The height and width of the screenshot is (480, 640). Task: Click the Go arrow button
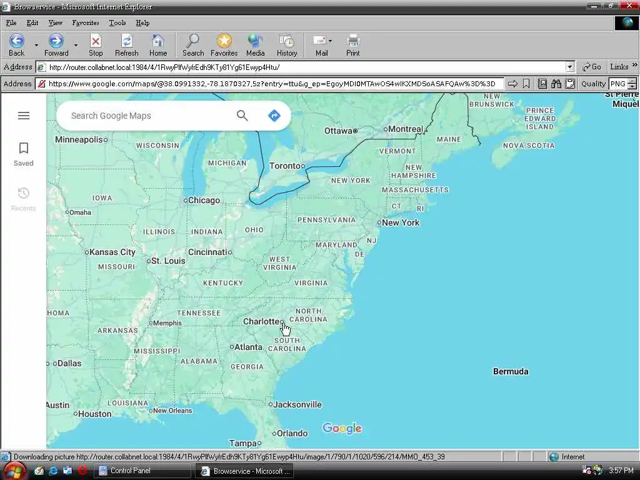[x=591, y=67]
